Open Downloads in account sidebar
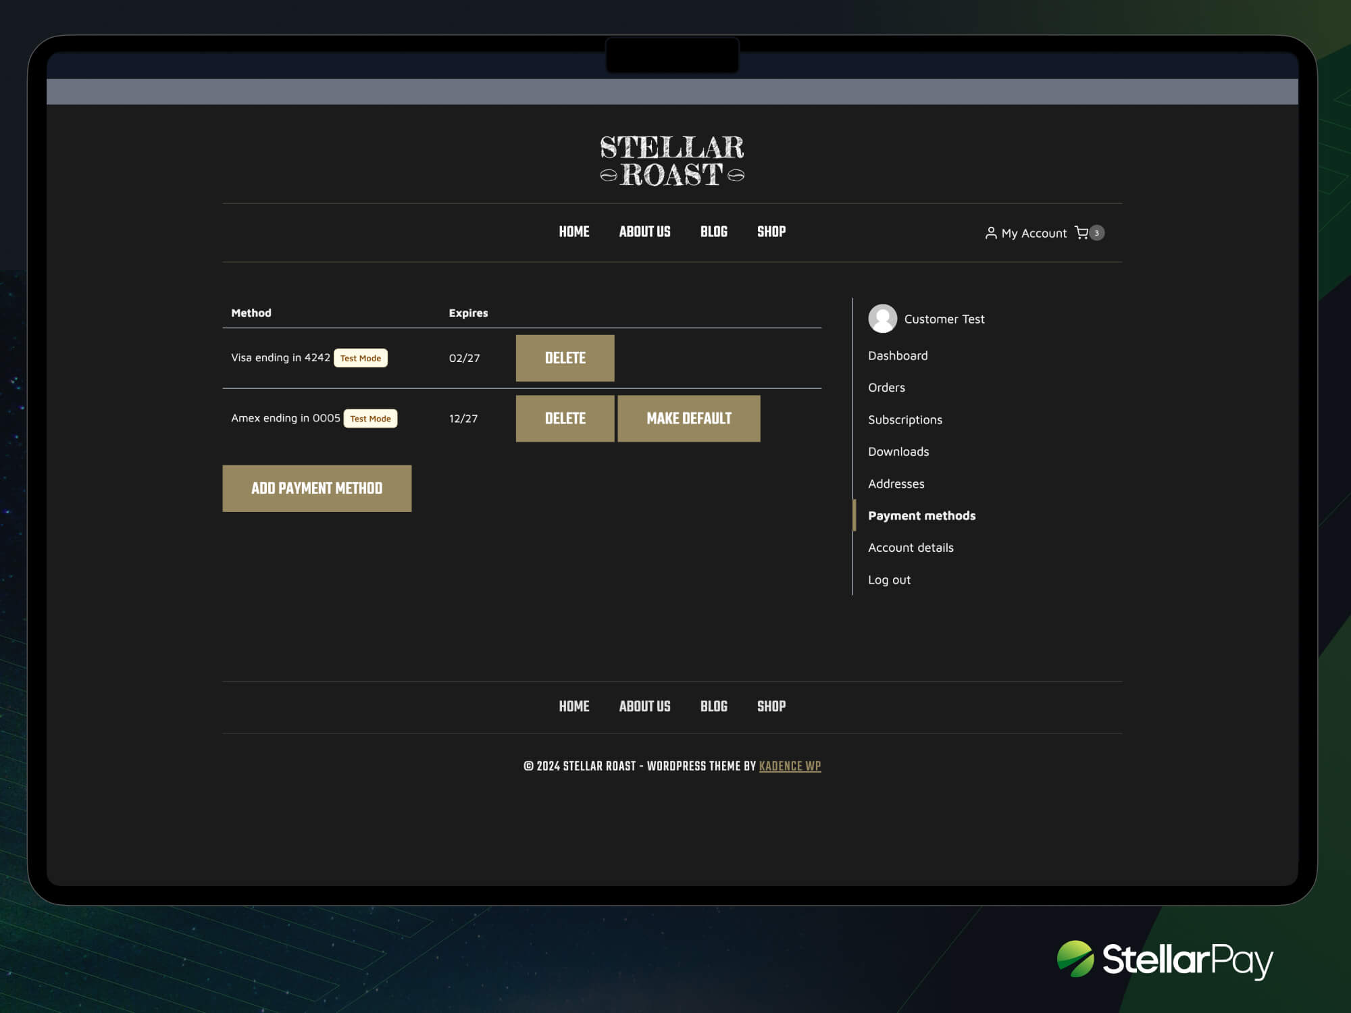The height and width of the screenshot is (1013, 1351). 898,451
